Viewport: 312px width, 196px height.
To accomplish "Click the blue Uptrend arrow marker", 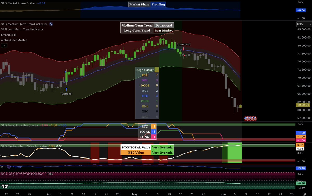I will point(66,90).
